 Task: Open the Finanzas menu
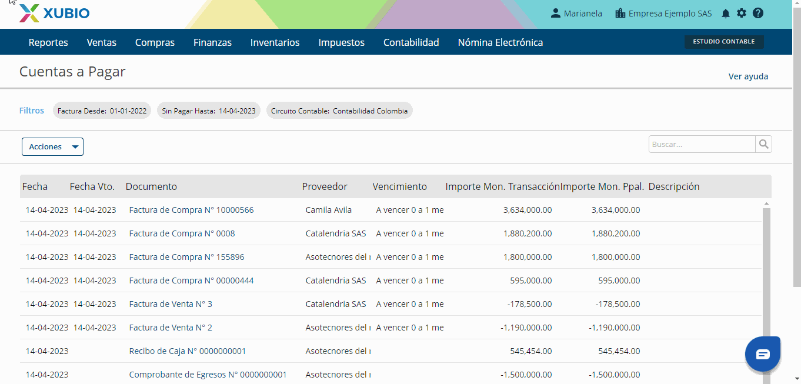click(212, 42)
